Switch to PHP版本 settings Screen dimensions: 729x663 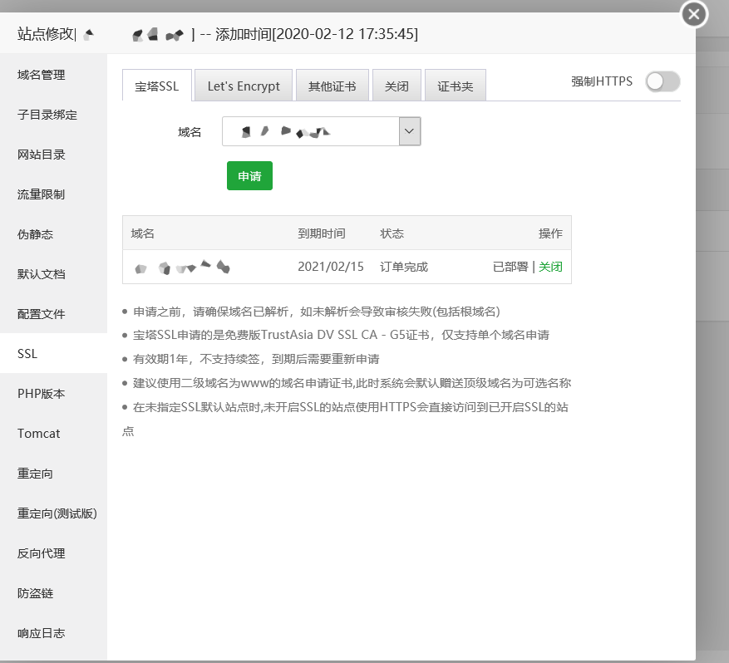tap(41, 393)
